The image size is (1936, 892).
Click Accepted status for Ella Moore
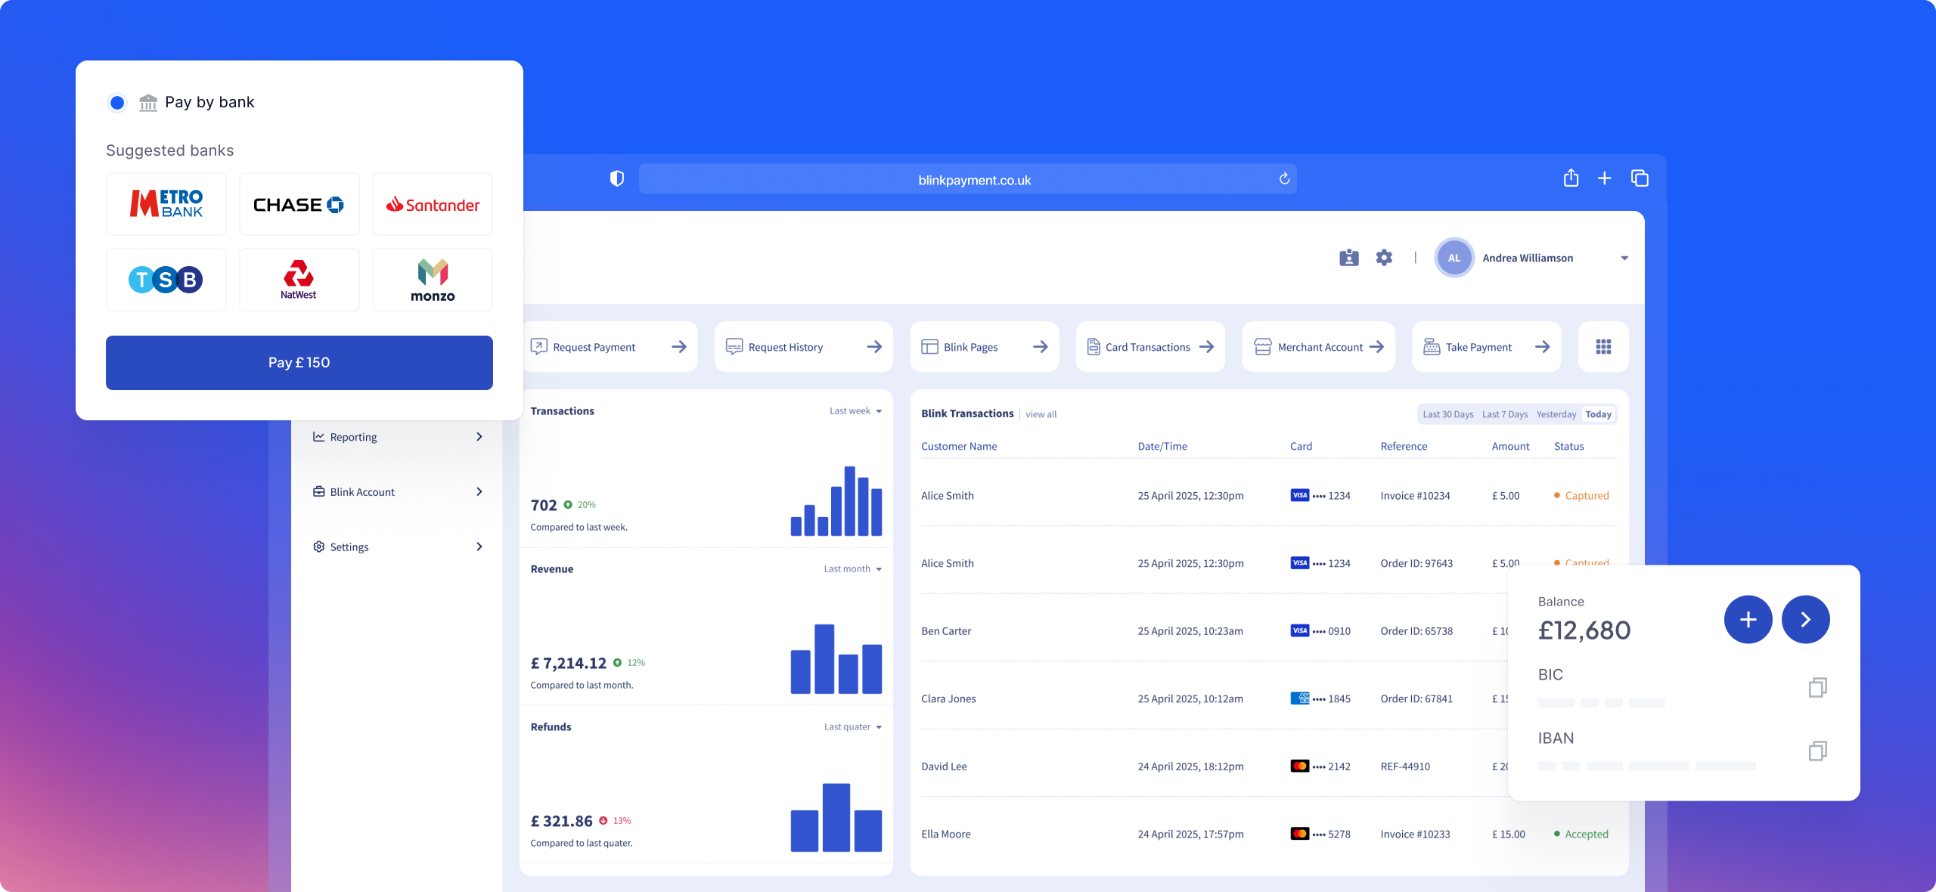click(1581, 834)
